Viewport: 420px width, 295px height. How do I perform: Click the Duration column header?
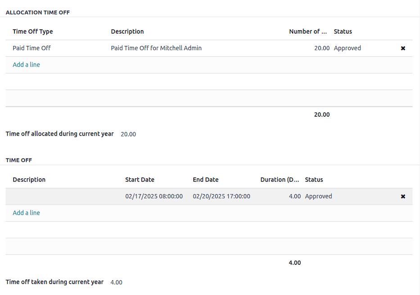pos(280,180)
